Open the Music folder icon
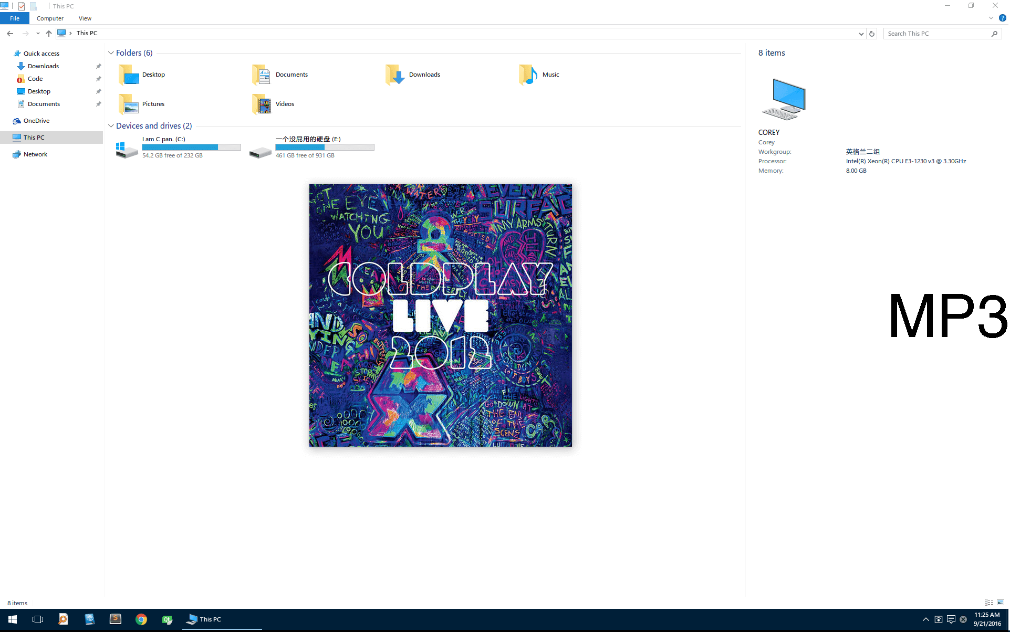 (x=528, y=75)
